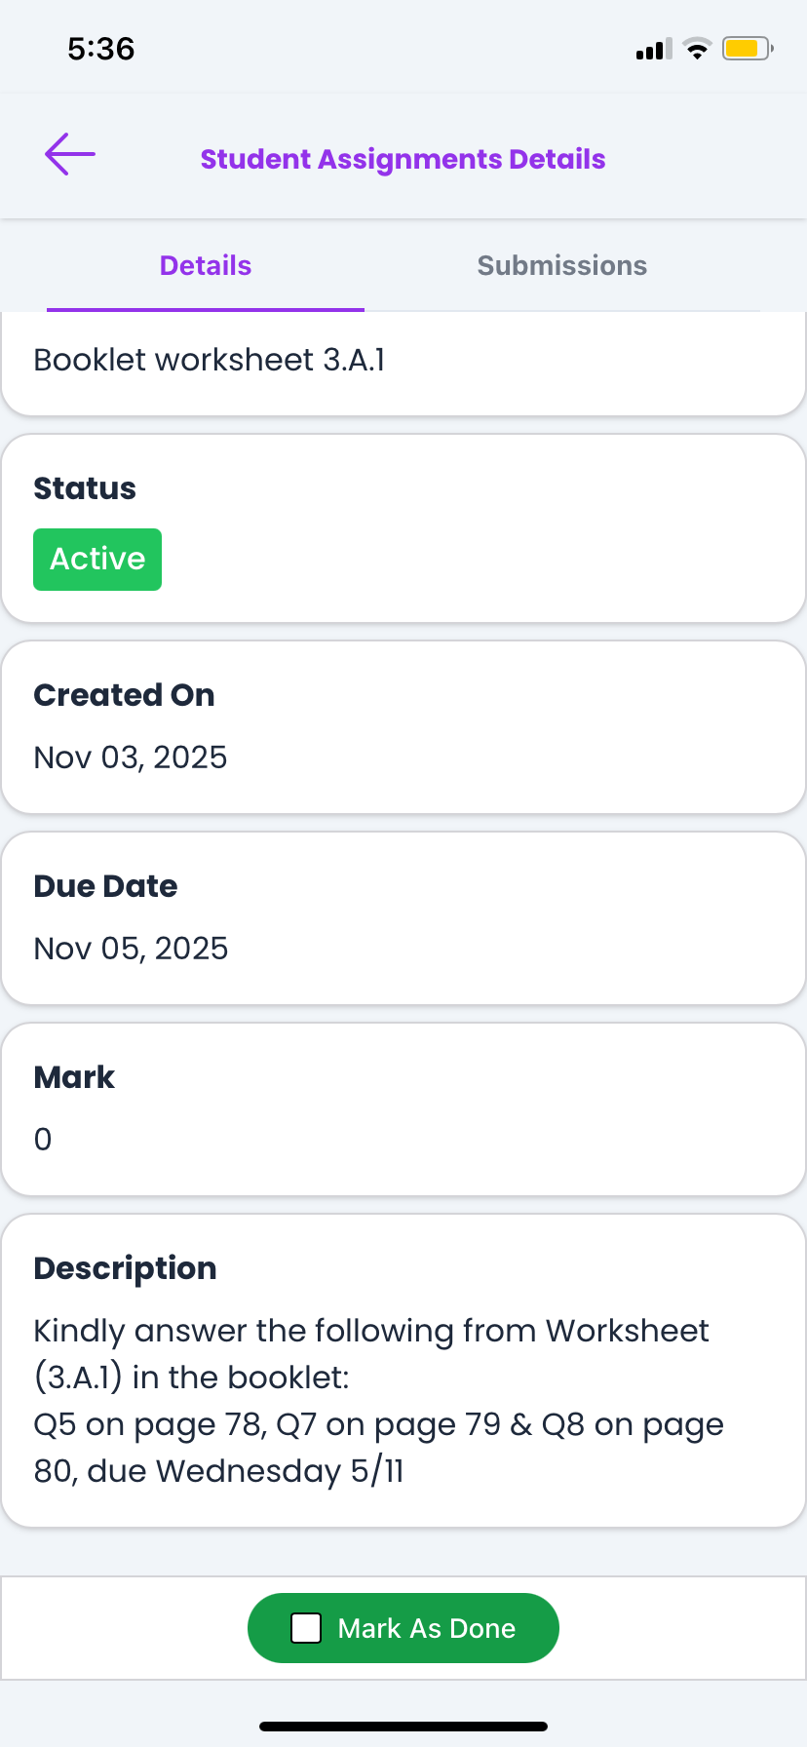The width and height of the screenshot is (807, 1747).
Task: Switch to the Submissions tab
Action: coord(561,265)
